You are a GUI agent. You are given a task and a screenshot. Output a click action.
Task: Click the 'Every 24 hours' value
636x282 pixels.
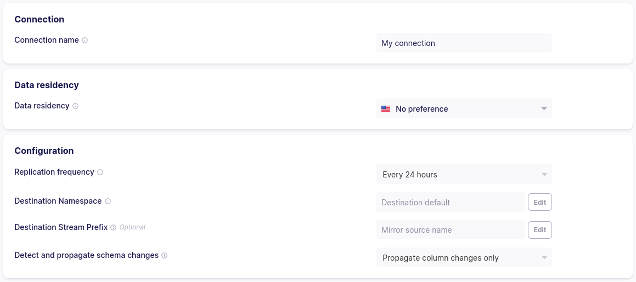(x=410, y=175)
